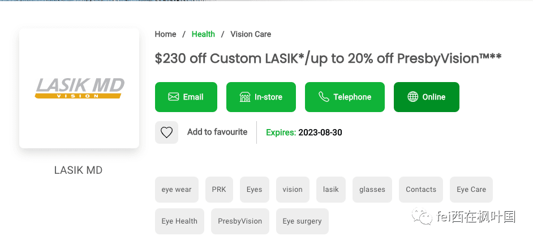Select the 'eye wear' tag
The image size is (533, 240).
[x=177, y=190]
